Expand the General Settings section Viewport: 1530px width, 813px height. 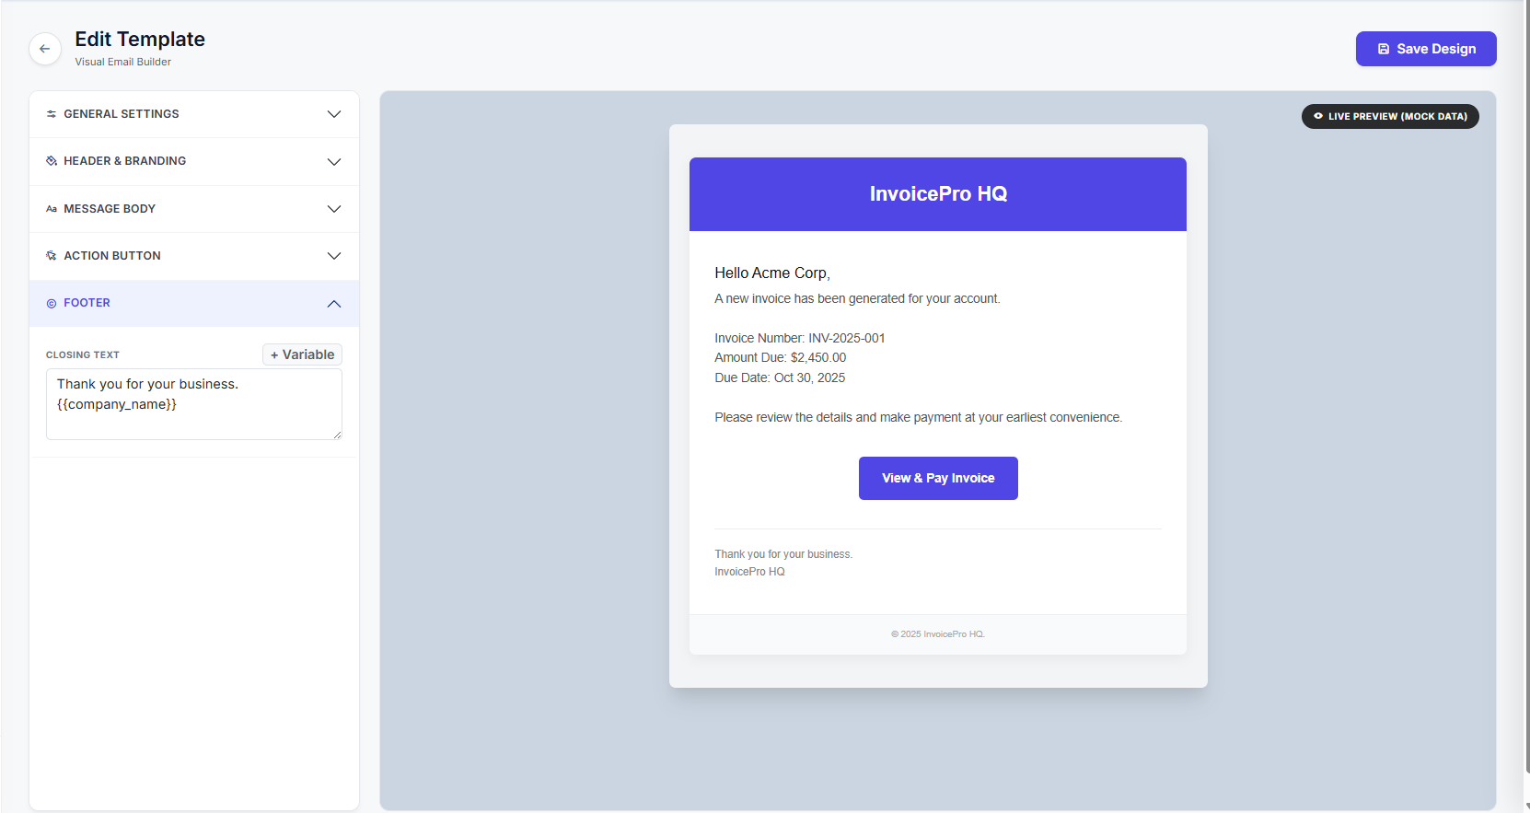(193, 113)
